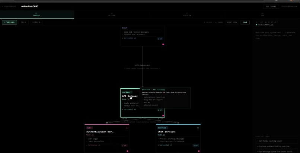Click the online live CHAT project title
The height and width of the screenshot is (153, 300).
pos(30,6)
